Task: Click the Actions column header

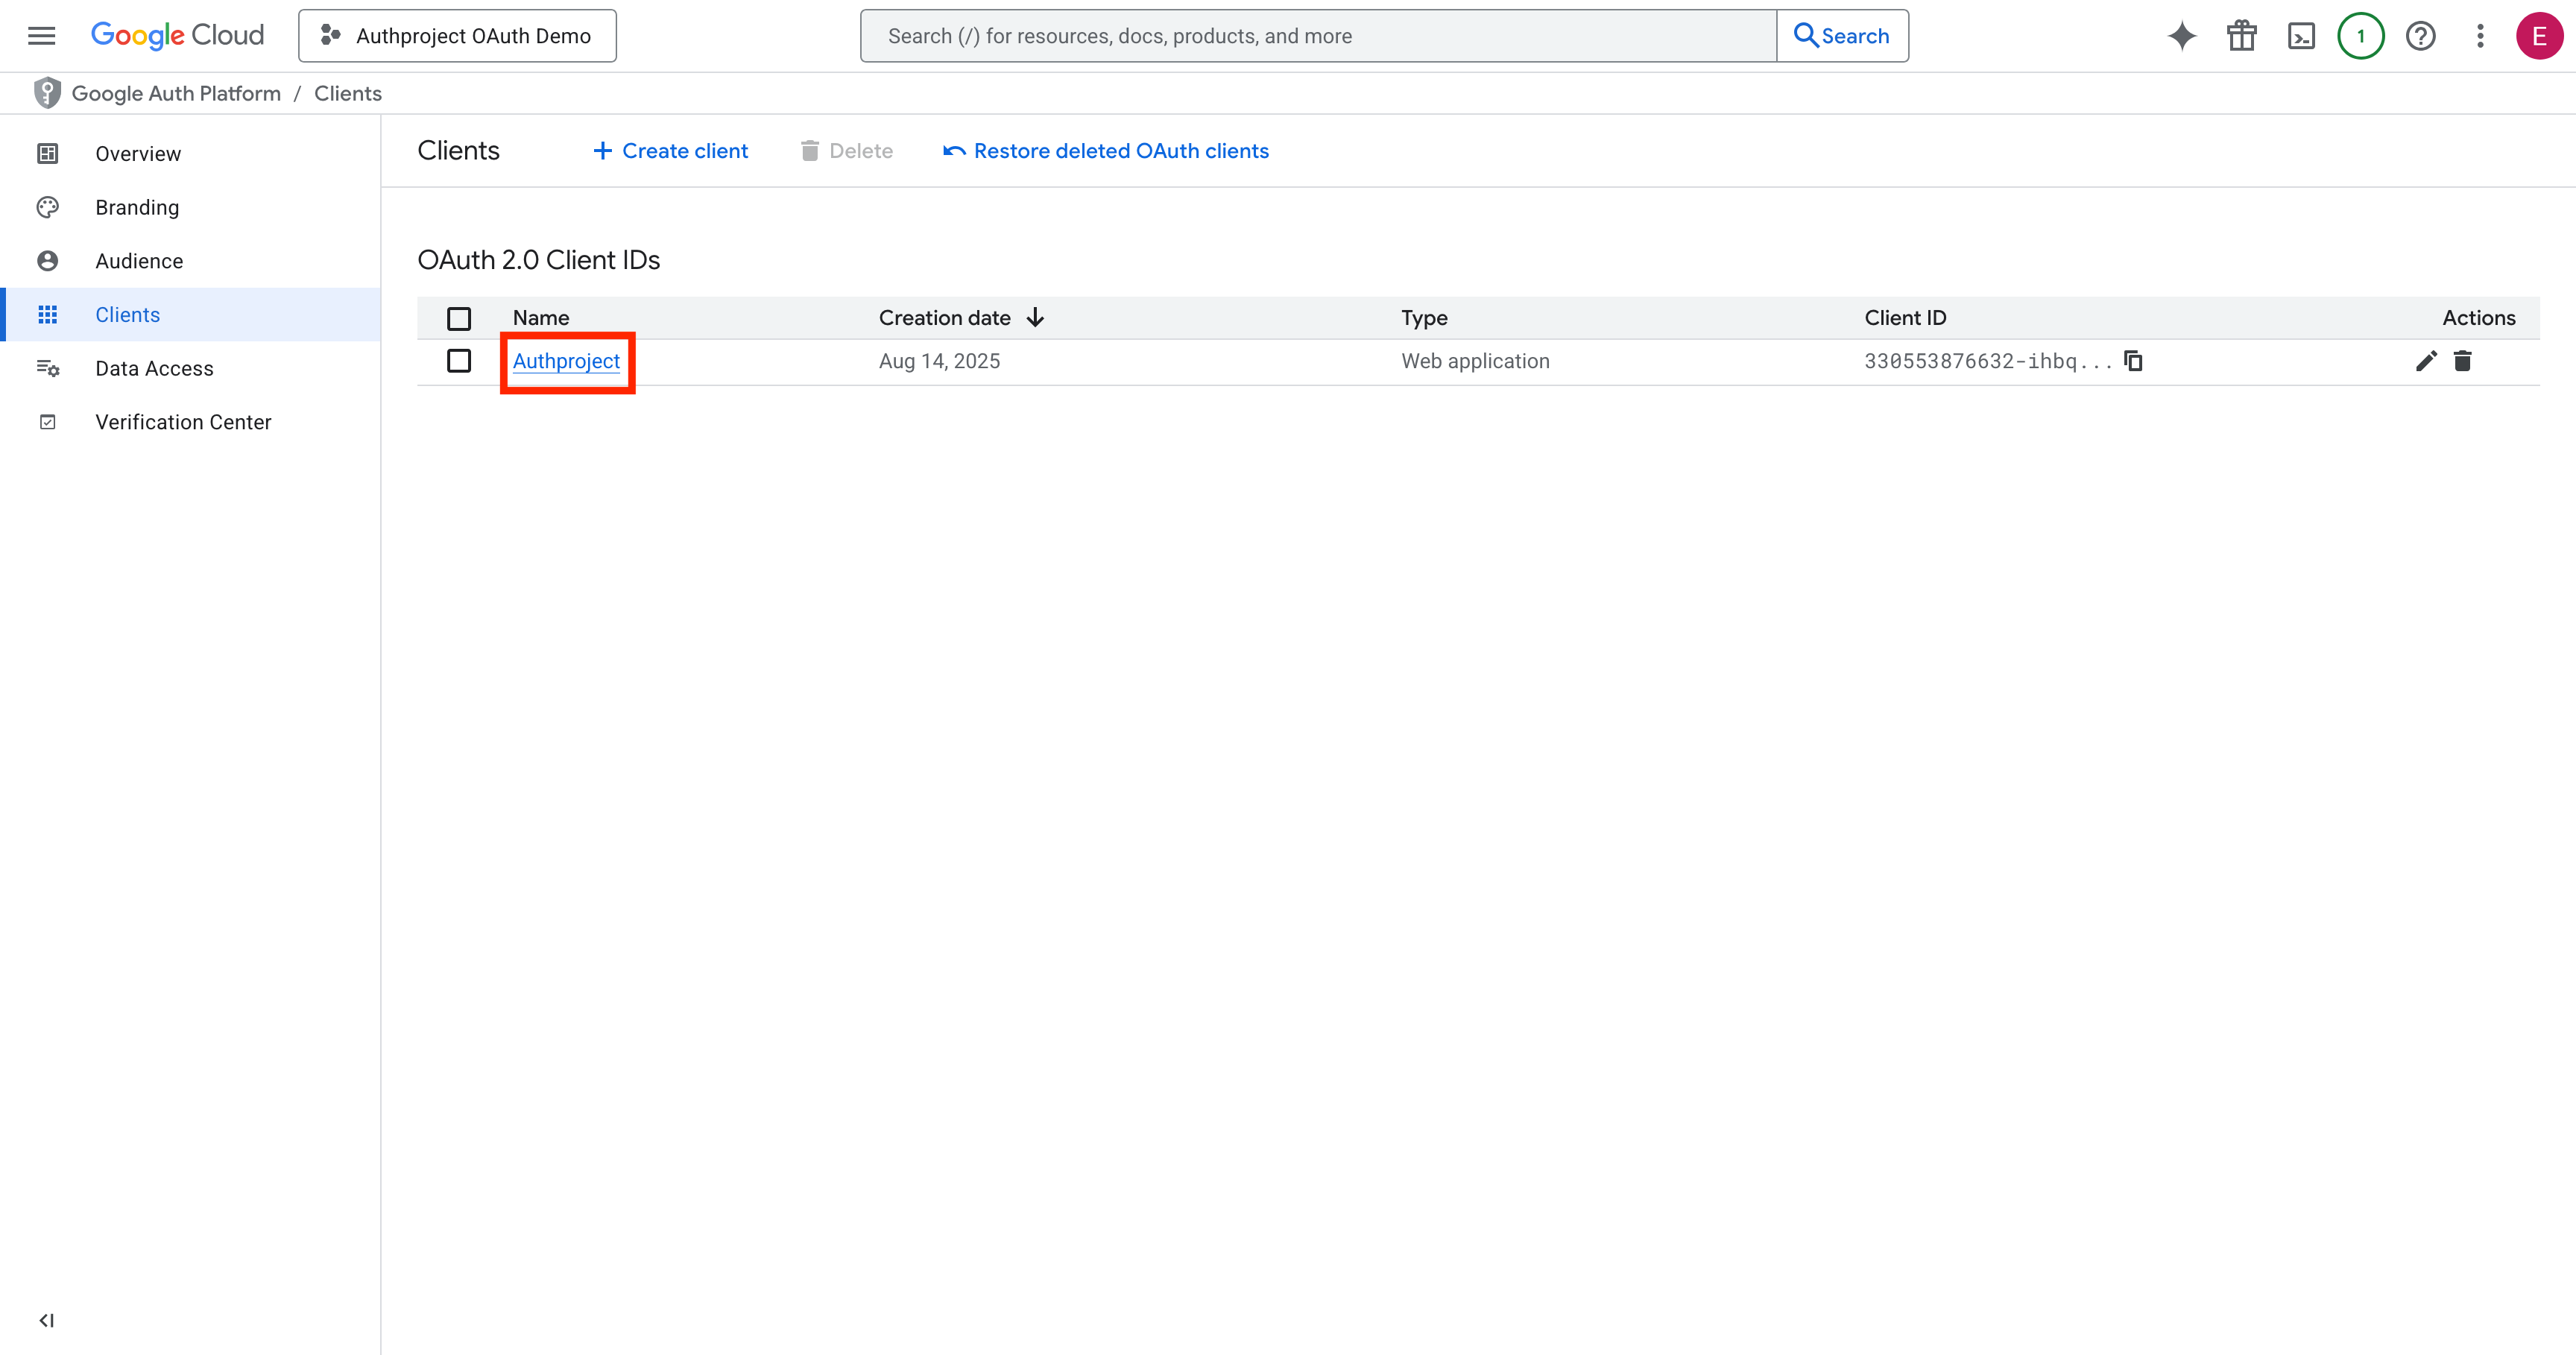Action: coord(2478,318)
